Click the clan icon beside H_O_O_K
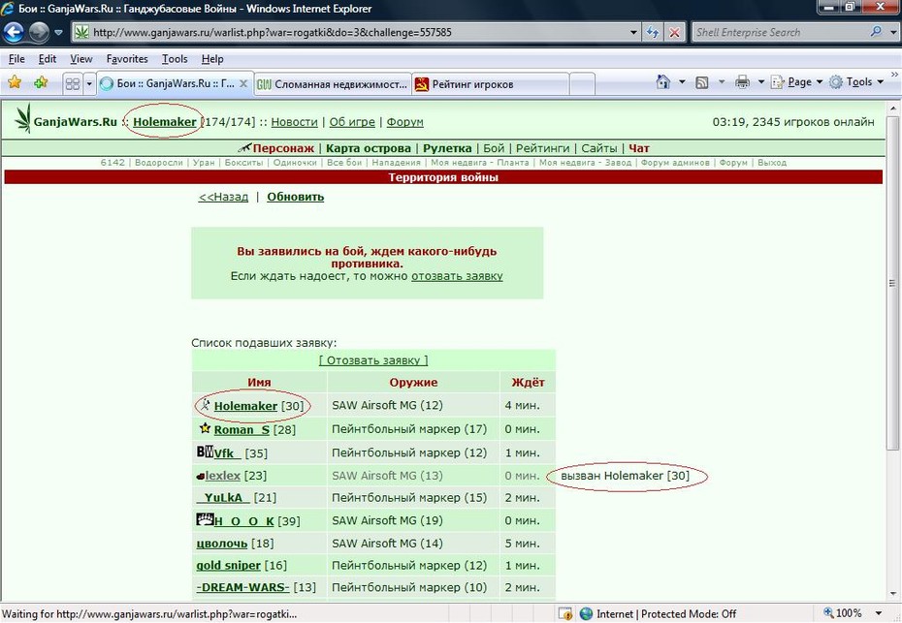This screenshot has width=902, height=623. pos(205,519)
